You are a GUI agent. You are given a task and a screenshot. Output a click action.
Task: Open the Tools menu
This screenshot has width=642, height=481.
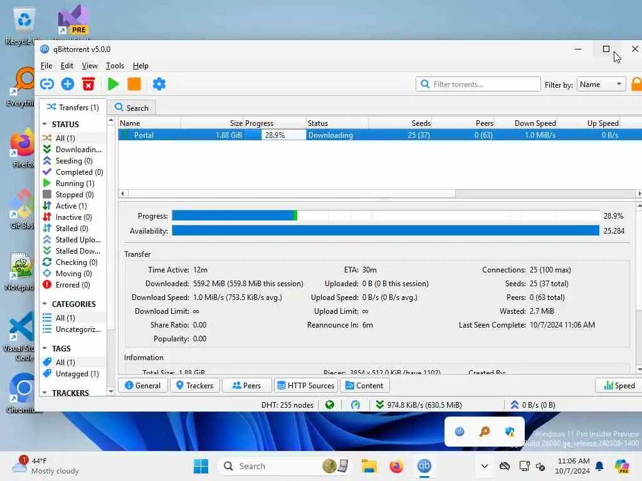pos(115,66)
